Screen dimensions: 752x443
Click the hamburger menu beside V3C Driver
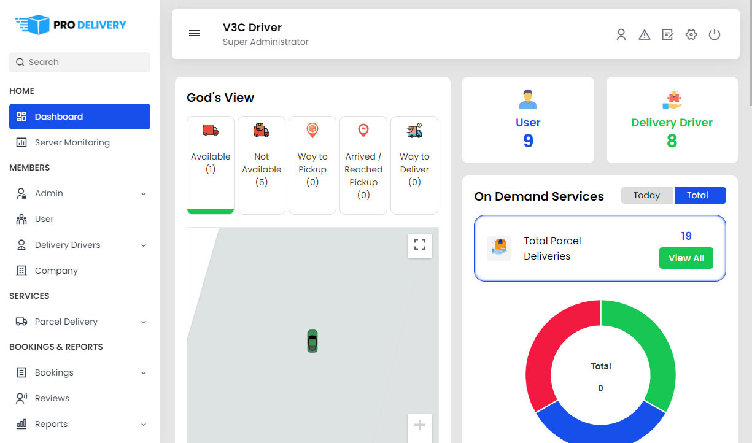click(x=195, y=34)
